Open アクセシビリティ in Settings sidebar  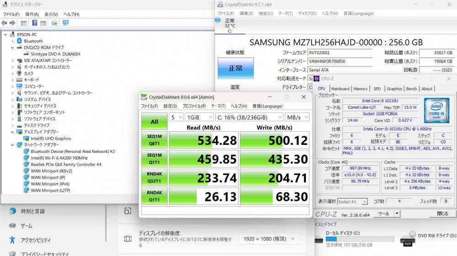36,240
